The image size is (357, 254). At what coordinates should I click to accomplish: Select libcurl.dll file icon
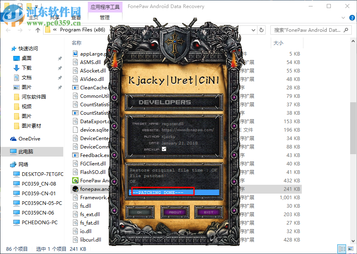(x=75, y=240)
